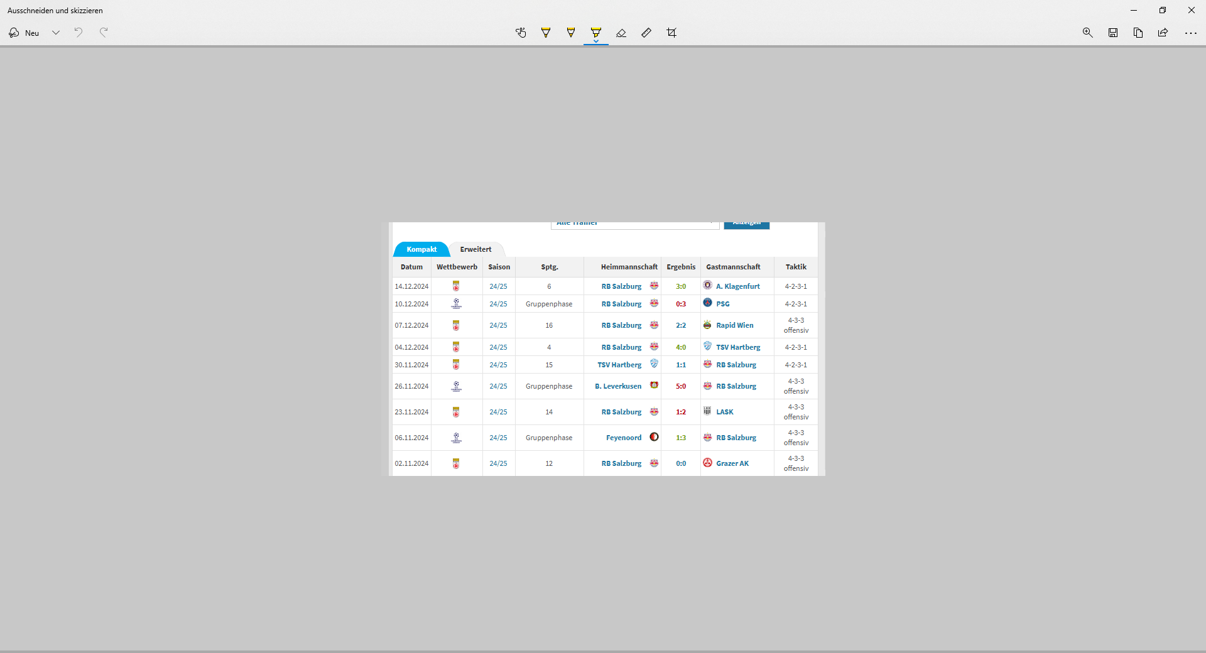Activate the ruler tool
The height and width of the screenshot is (653, 1206).
click(x=646, y=33)
